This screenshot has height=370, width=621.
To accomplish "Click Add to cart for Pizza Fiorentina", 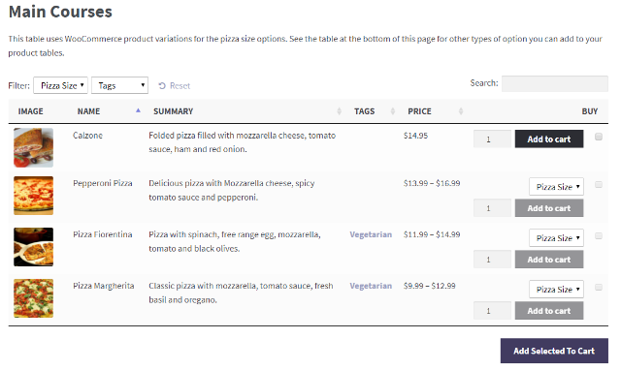I will pyautogui.click(x=549, y=260).
